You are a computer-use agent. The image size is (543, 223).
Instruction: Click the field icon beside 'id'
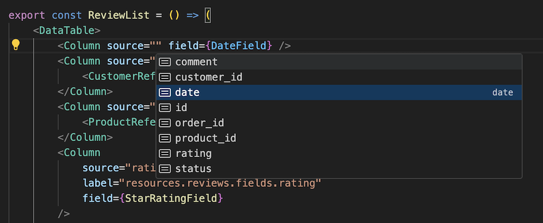[x=165, y=108]
